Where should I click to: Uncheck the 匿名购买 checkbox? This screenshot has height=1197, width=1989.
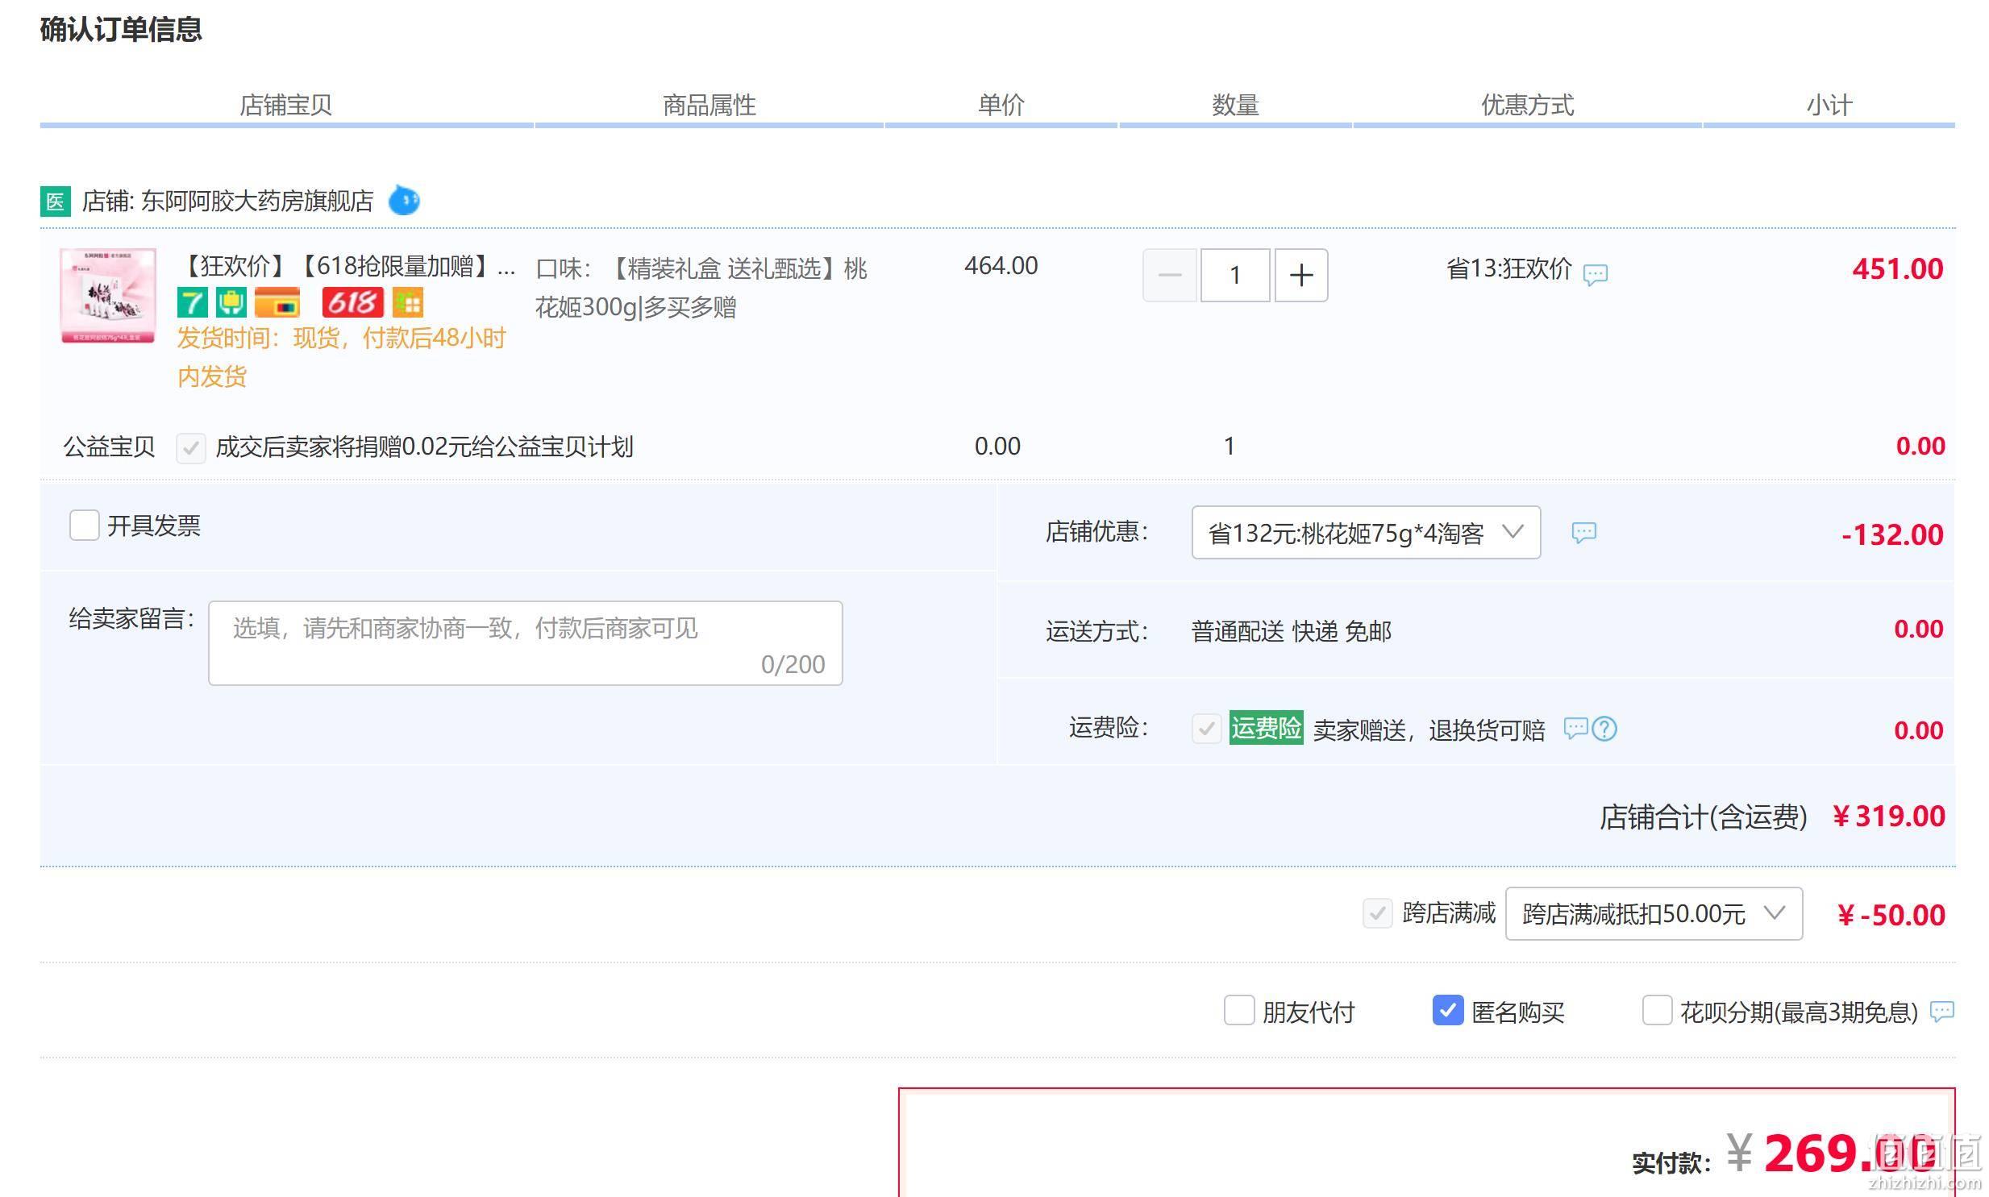point(1448,1010)
